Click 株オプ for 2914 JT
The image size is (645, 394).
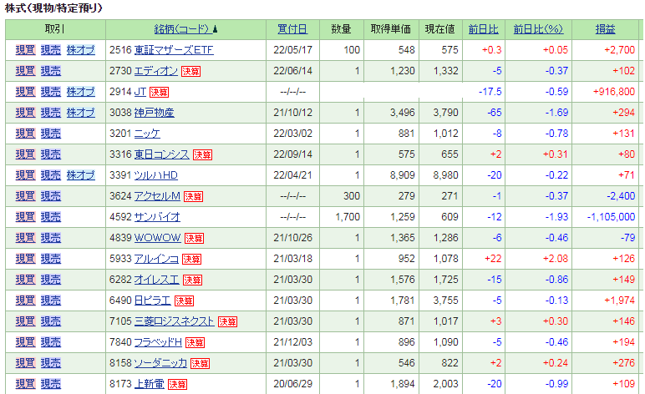tap(80, 92)
